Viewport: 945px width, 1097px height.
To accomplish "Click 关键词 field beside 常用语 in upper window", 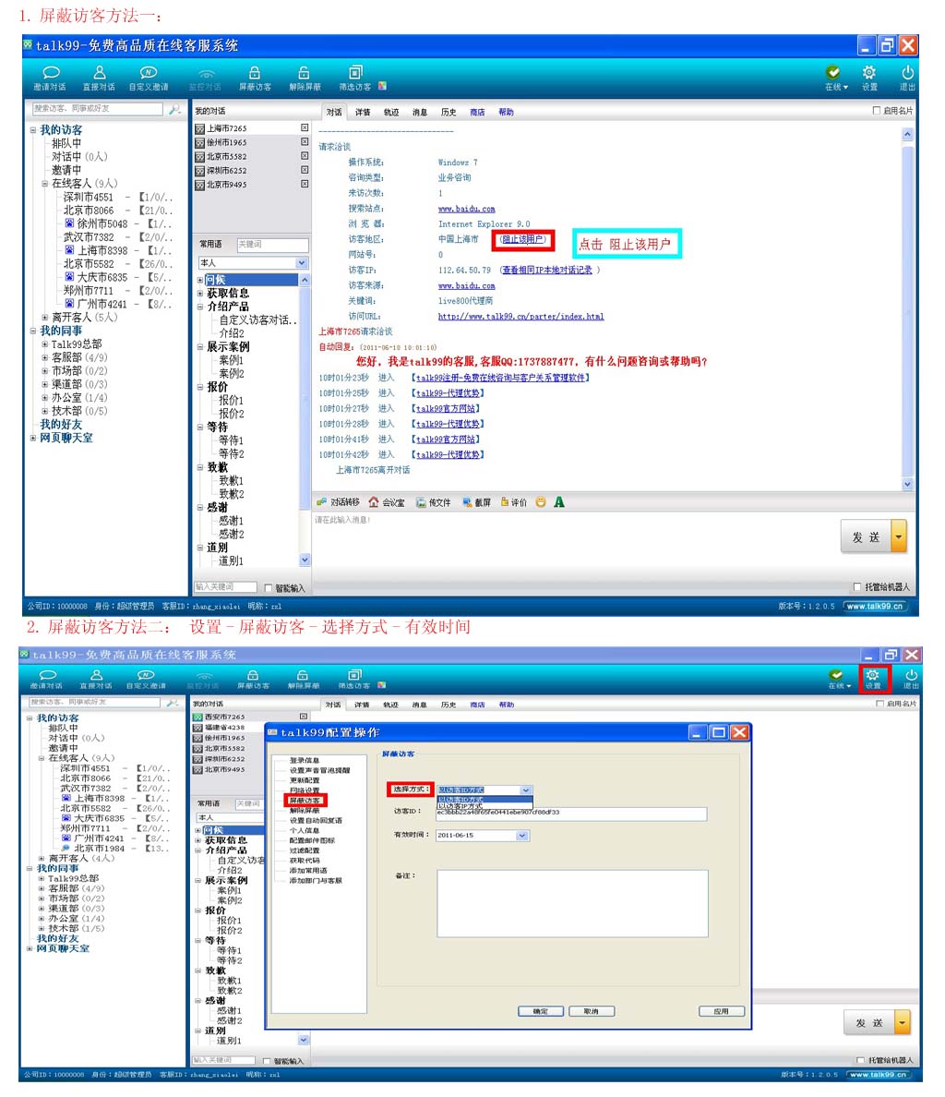I will coord(272,244).
